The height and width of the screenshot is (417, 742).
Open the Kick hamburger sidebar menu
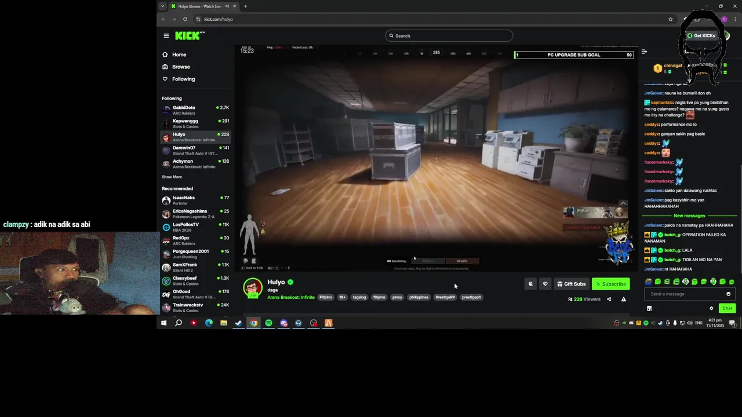166,36
